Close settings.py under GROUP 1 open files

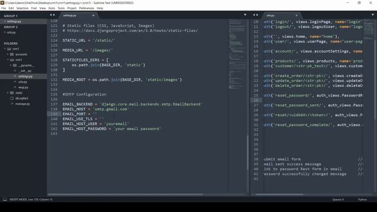[x=5, y=21]
